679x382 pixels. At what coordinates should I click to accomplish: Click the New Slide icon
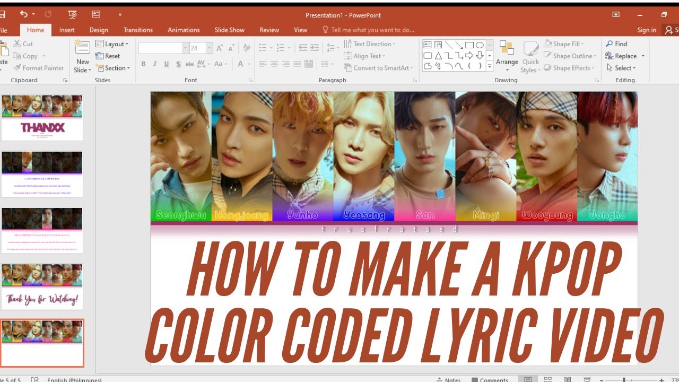pyautogui.click(x=83, y=48)
